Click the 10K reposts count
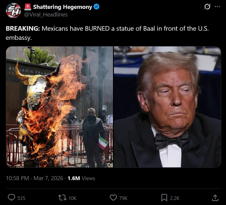226x205 pixels. 72,198
